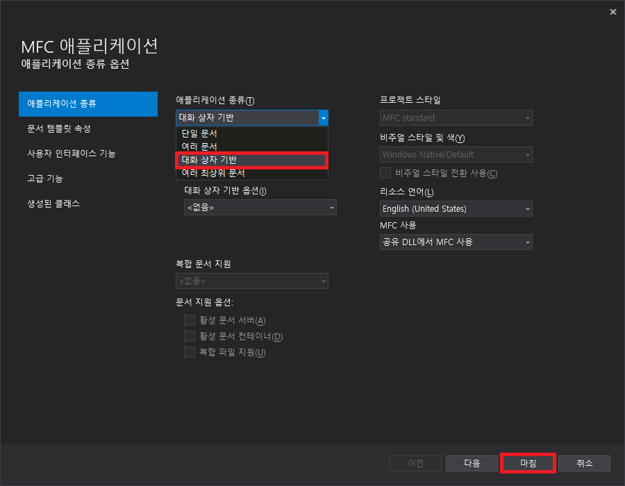
Task: Choose 여러 최상위 문서 option
Action: pyautogui.click(x=251, y=174)
